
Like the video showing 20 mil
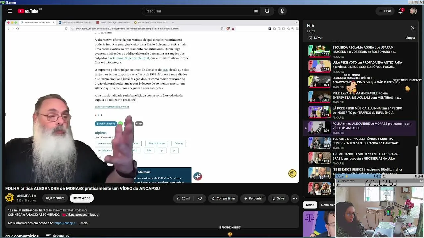pyautogui.click(x=184, y=198)
